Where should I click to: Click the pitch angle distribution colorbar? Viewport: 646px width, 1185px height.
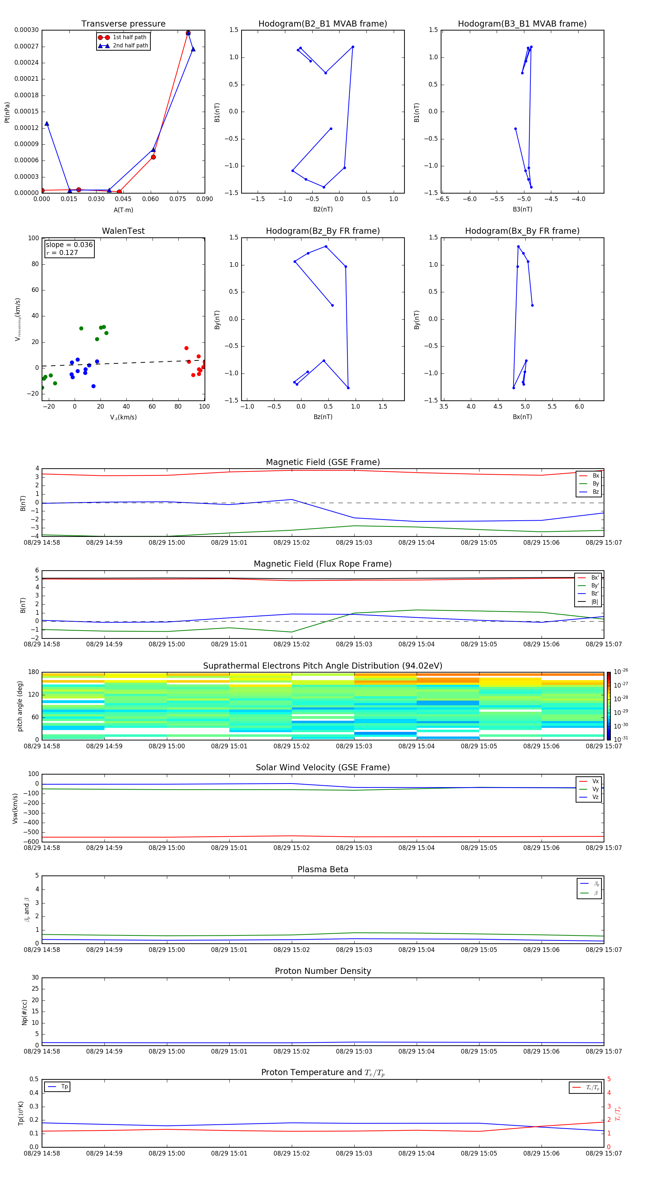coord(608,706)
